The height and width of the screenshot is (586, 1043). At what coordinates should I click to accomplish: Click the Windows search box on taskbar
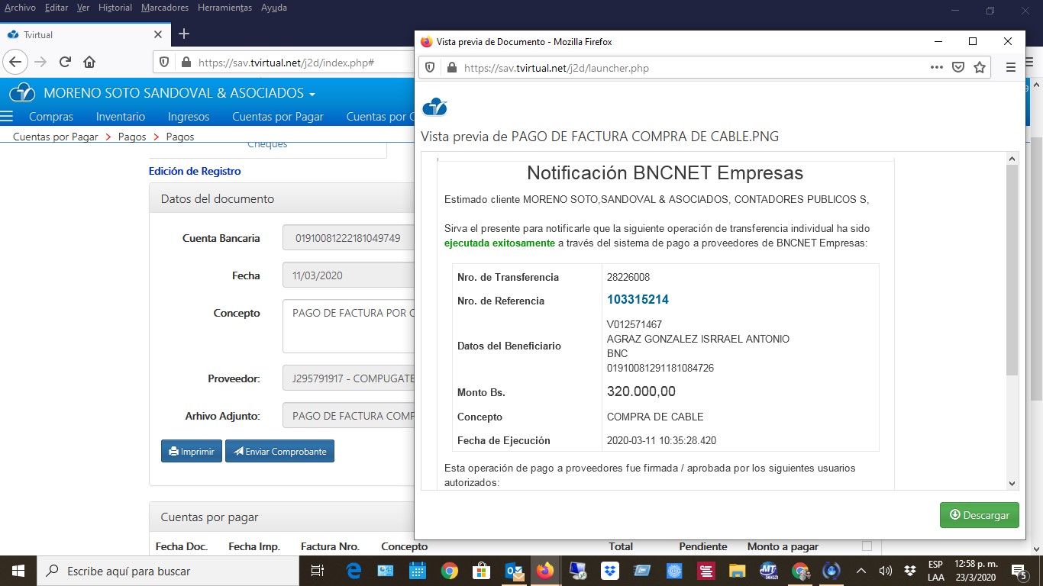click(x=168, y=571)
